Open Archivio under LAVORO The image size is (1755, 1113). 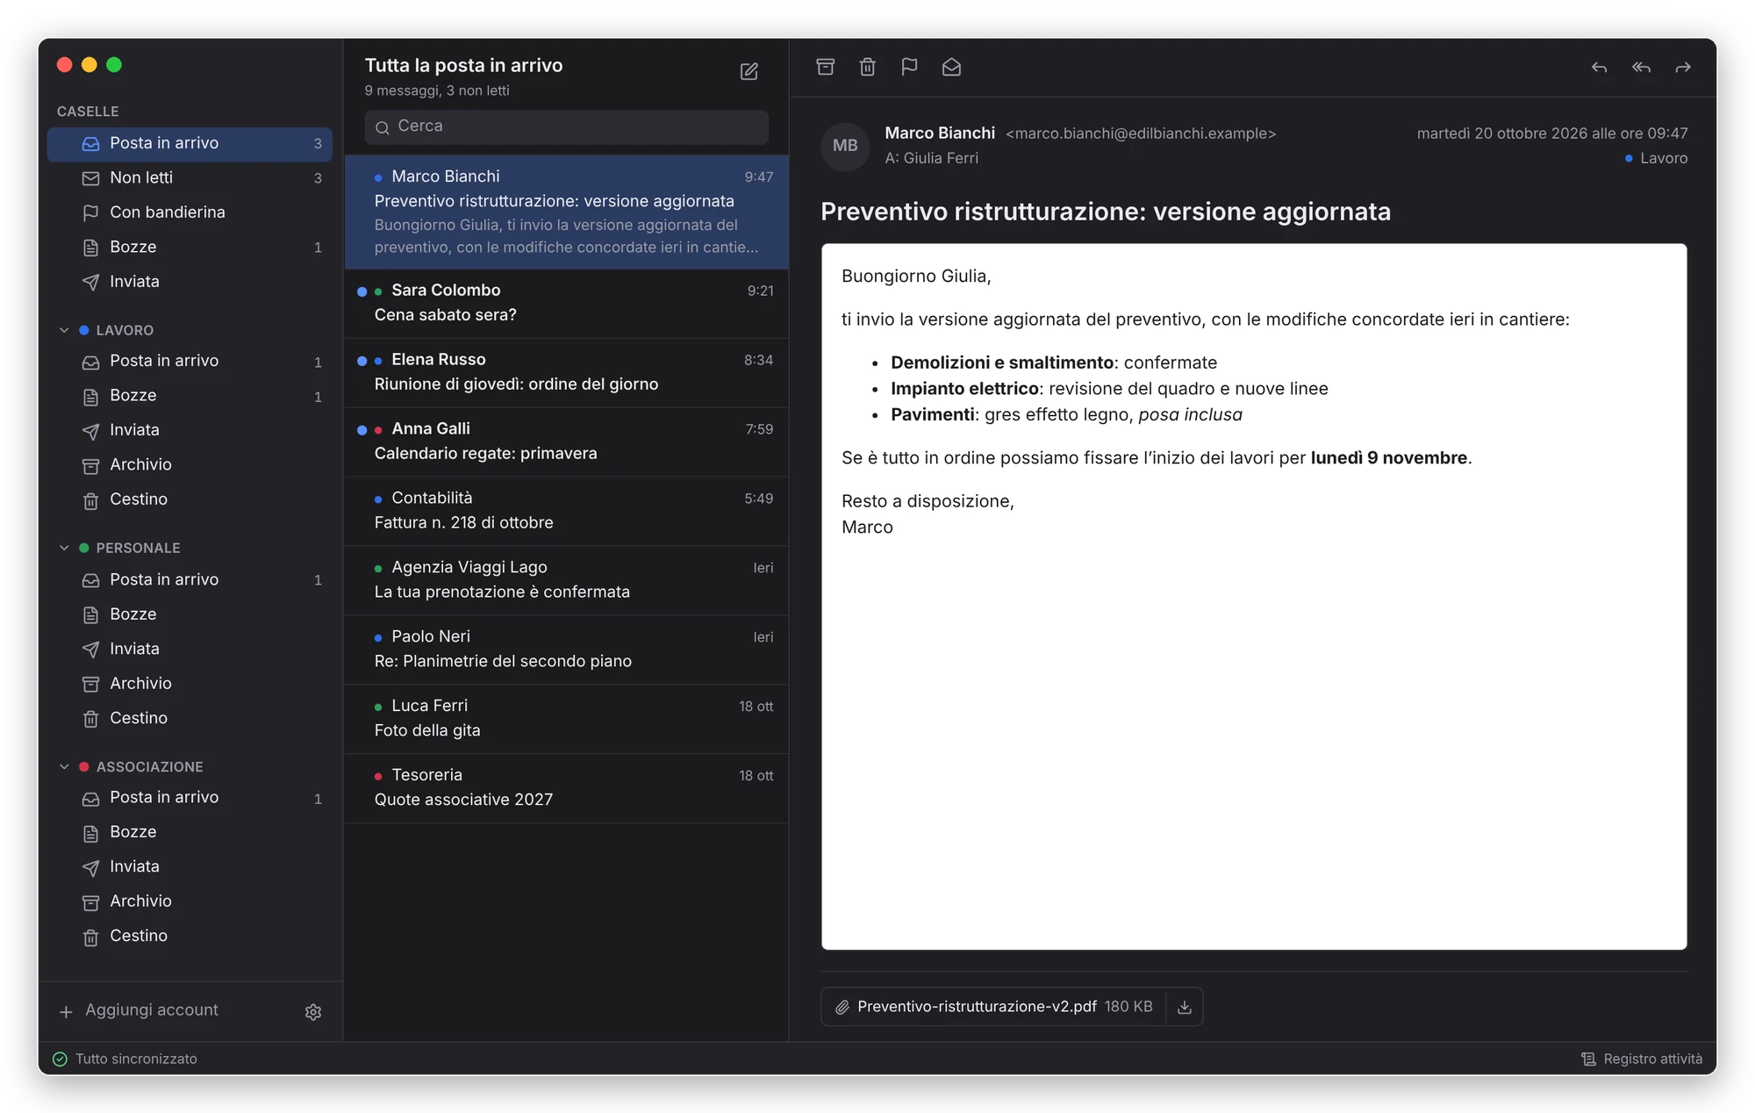[190, 464]
